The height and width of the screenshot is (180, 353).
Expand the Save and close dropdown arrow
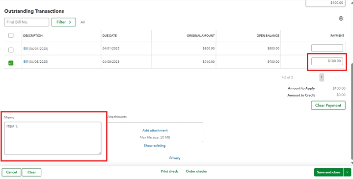347,172
